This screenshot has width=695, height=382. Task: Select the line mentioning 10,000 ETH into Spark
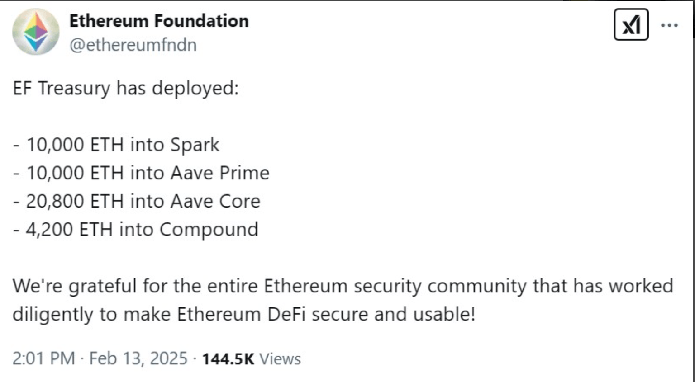click(116, 145)
